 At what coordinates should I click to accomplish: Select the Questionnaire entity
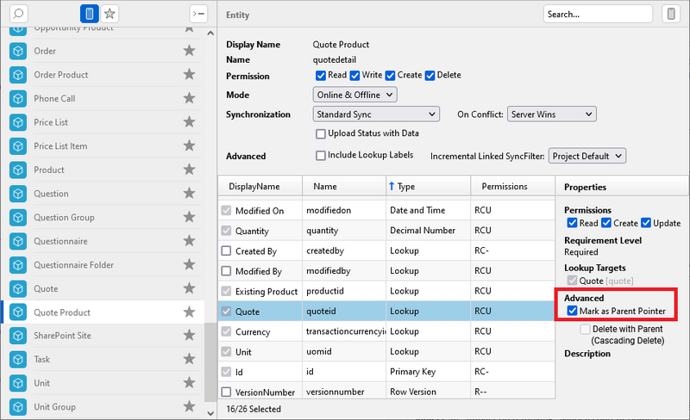60,241
